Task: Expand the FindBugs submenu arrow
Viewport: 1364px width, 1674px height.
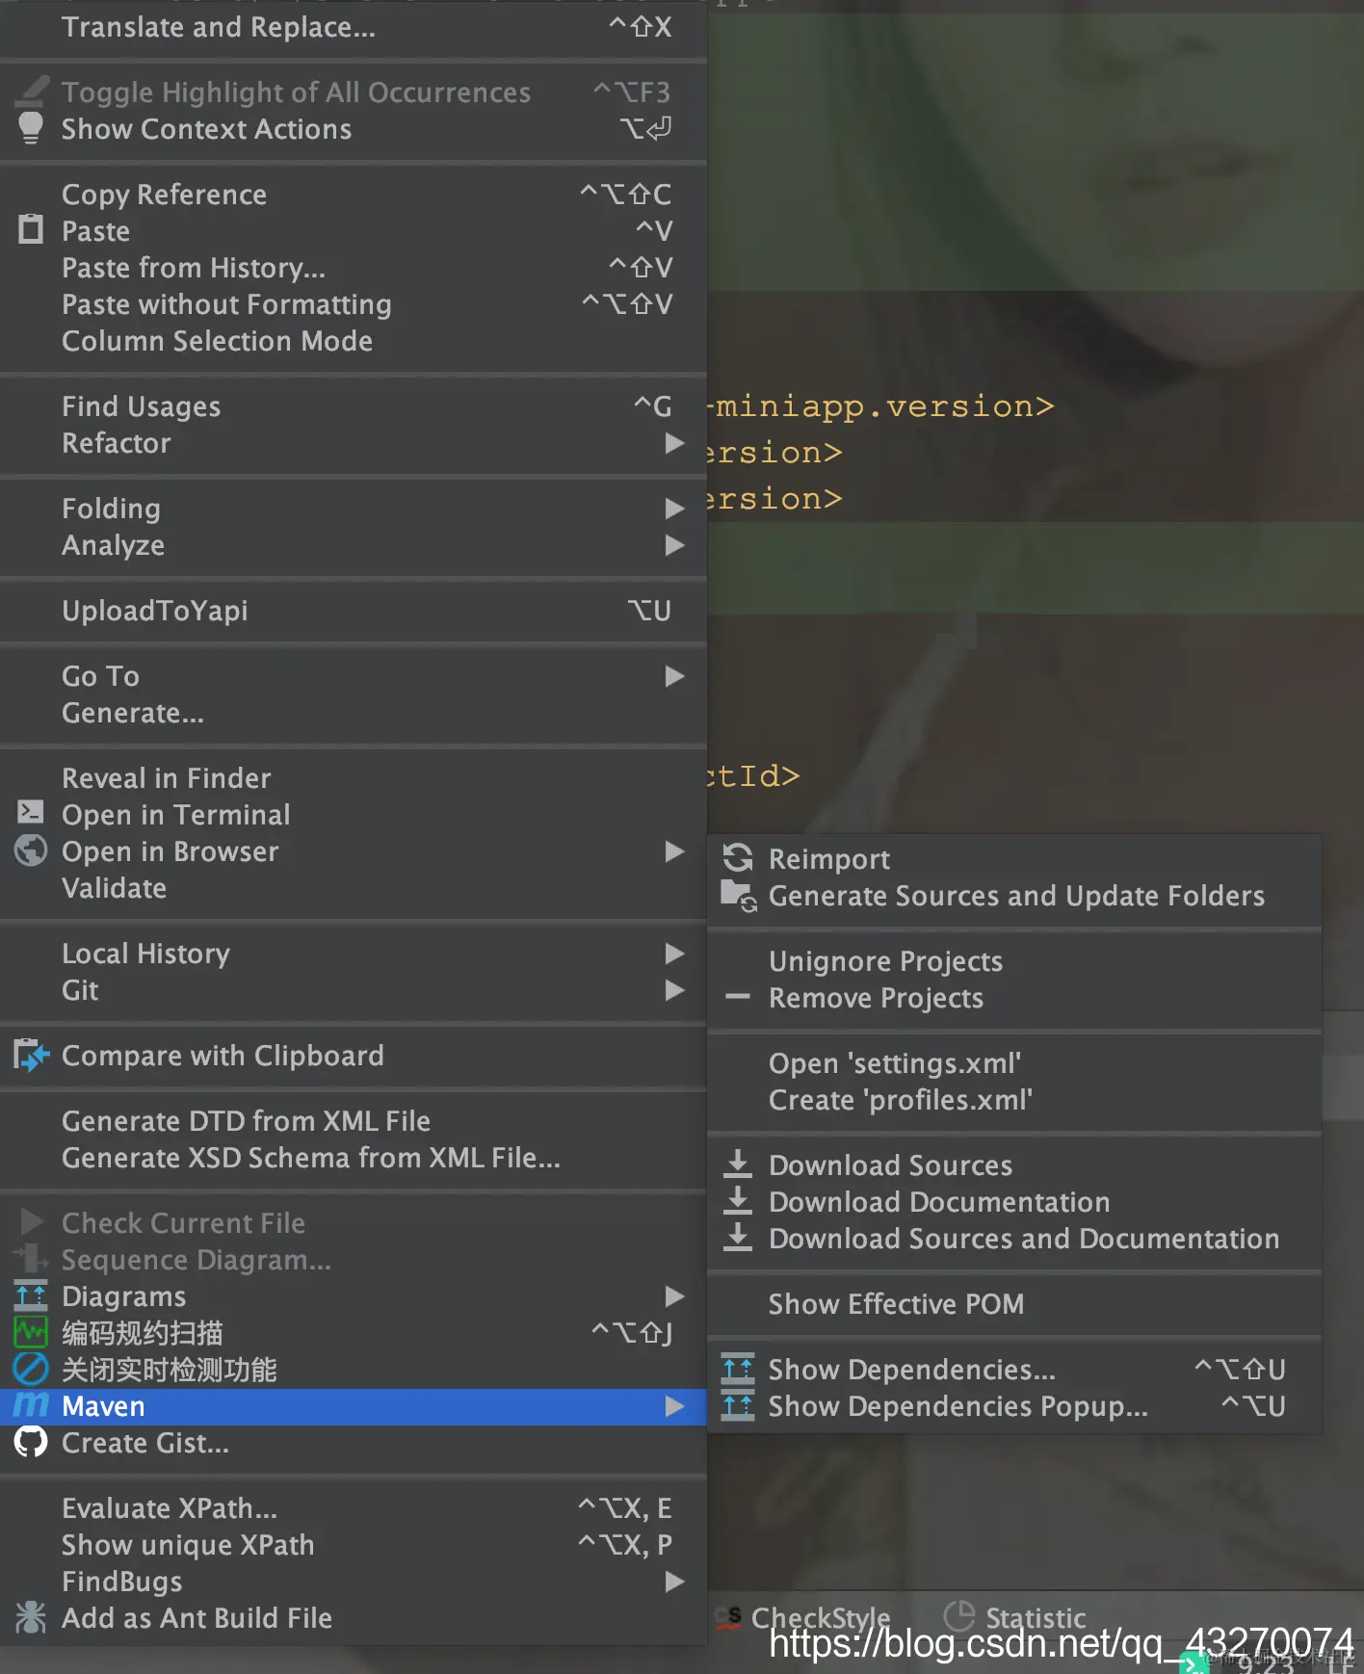Action: pos(675,1582)
